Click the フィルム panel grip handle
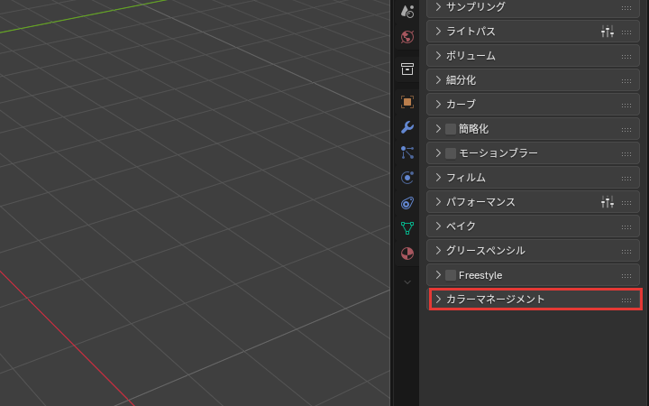This screenshot has height=406, width=649. point(626,179)
